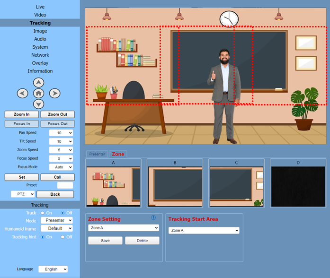The height and width of the screenshot is (278, 330).
Task: Tilt camera up with the up arrow
Action: (x=38, y=82)
